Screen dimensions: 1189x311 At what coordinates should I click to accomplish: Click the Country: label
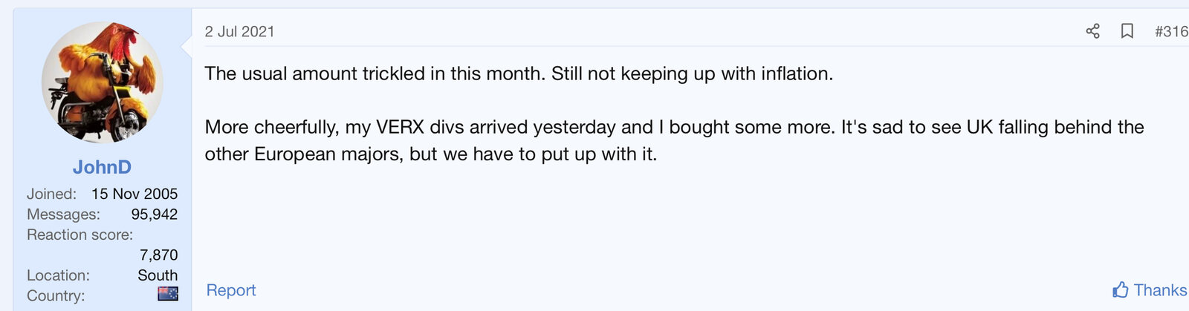coord(56,295)
